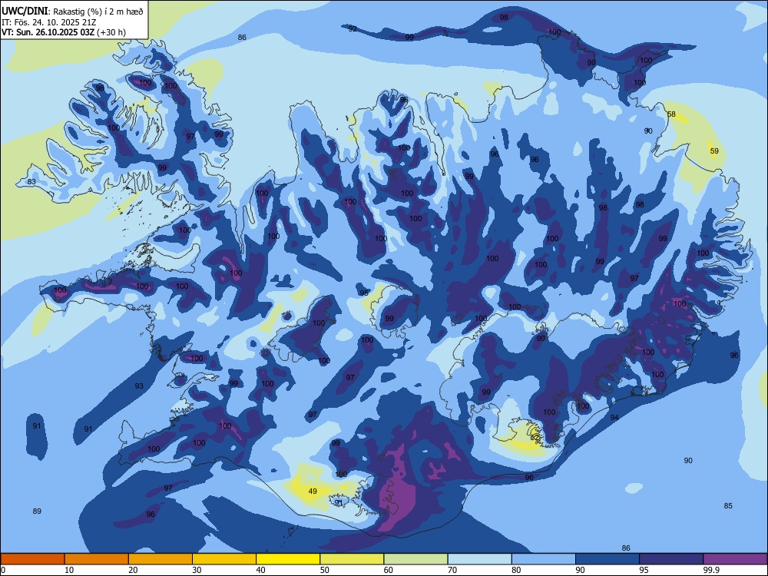Click the orange 10–20 legend swatch
Screen dimensions: 768x576
coord(97,559)
